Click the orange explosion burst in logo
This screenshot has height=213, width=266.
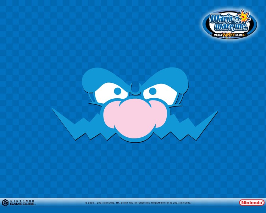click(x=244, y=16)
